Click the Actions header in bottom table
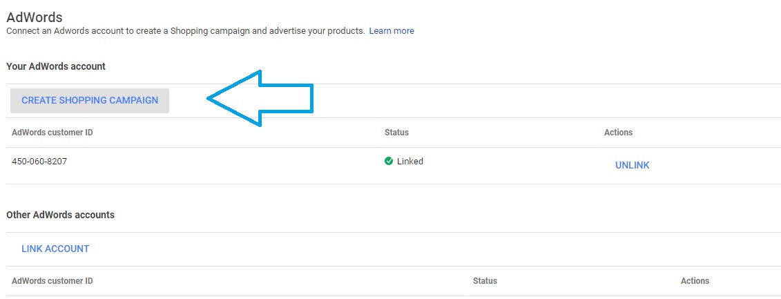 pyautogui.click(x=695, y=281)
